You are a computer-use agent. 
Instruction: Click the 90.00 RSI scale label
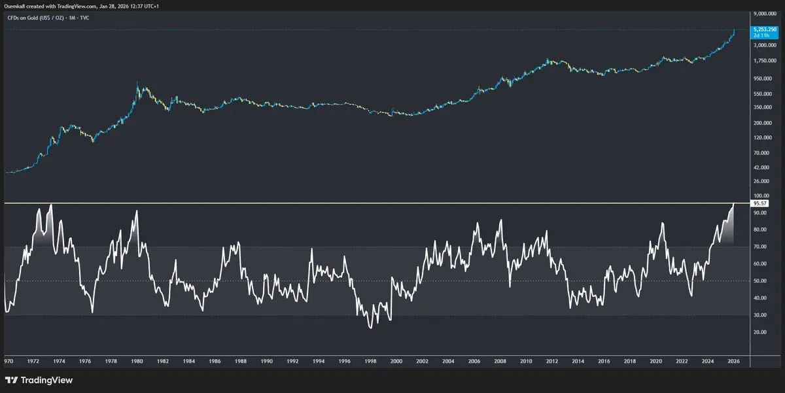[759, 213]
